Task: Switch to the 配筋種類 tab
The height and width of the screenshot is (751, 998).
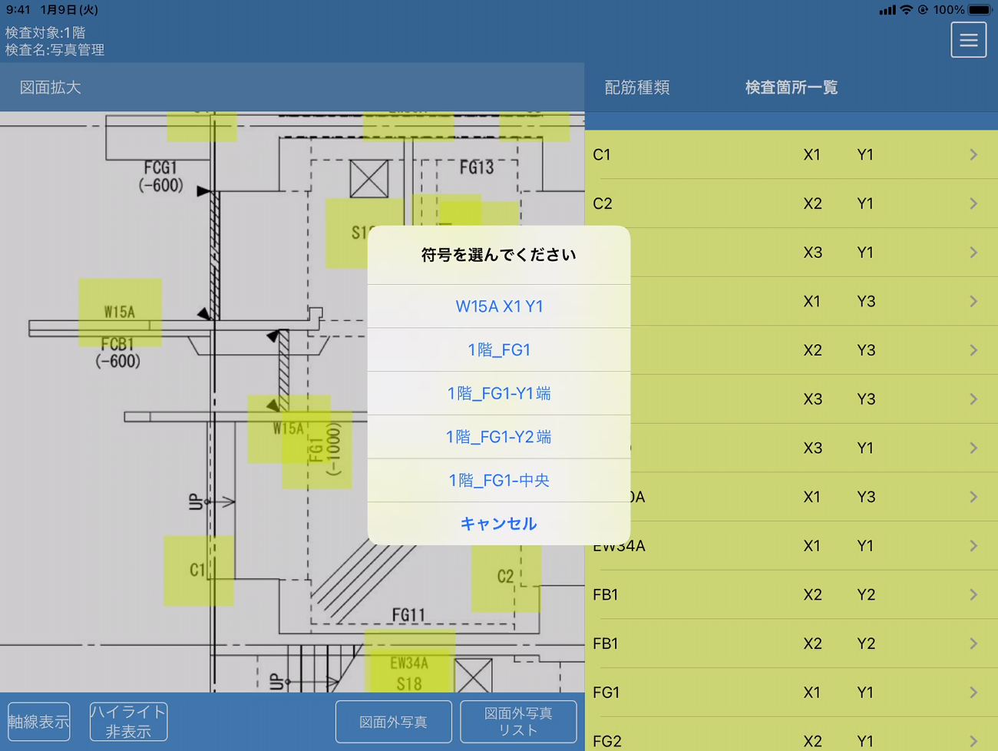Action: [635, 87]
